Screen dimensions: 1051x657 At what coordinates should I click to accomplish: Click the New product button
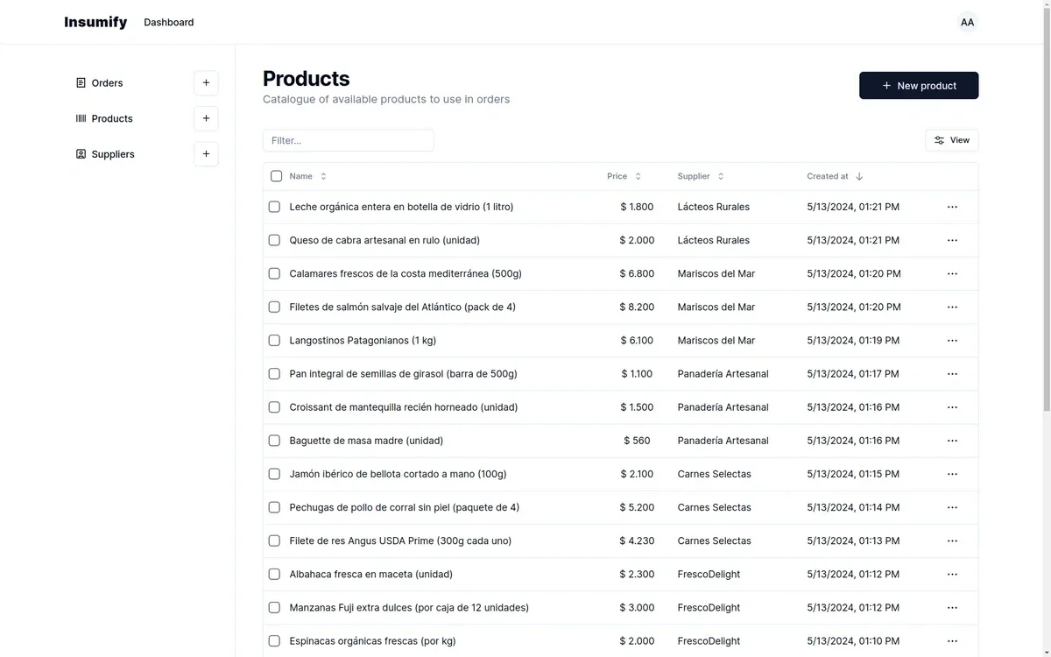(x=919, y=86)
